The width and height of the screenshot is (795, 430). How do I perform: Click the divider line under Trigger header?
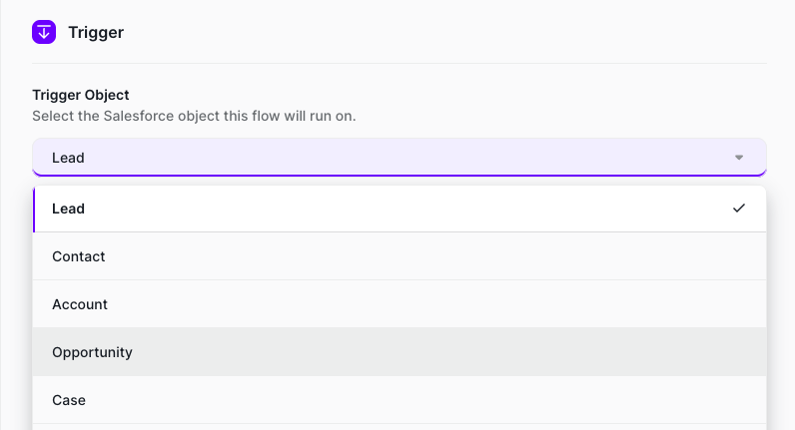coord(399,63)
